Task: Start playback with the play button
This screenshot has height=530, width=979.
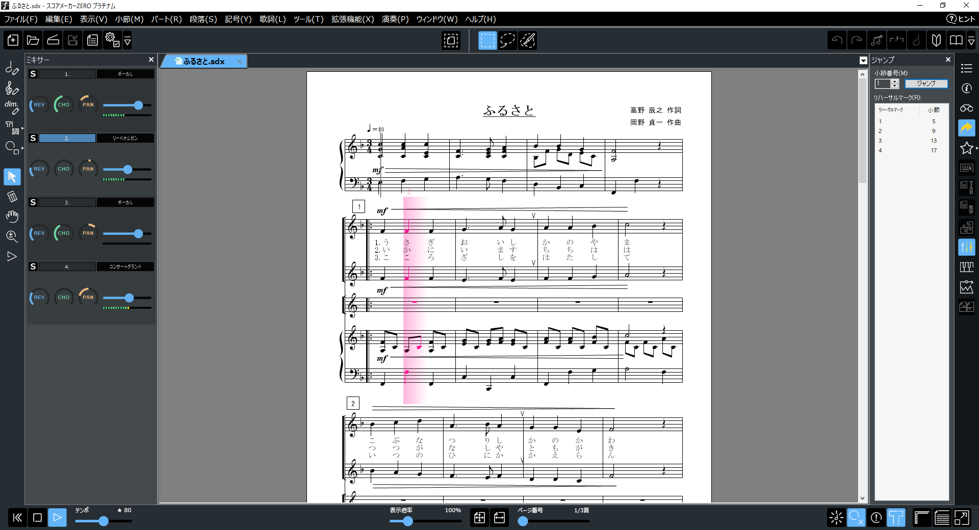Action: [x=57, y=518]
